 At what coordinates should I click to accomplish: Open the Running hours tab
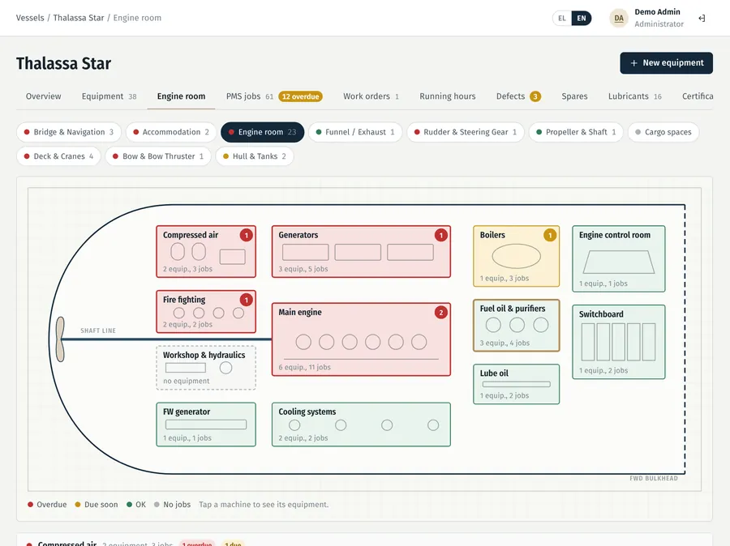(x=448, y=96)
